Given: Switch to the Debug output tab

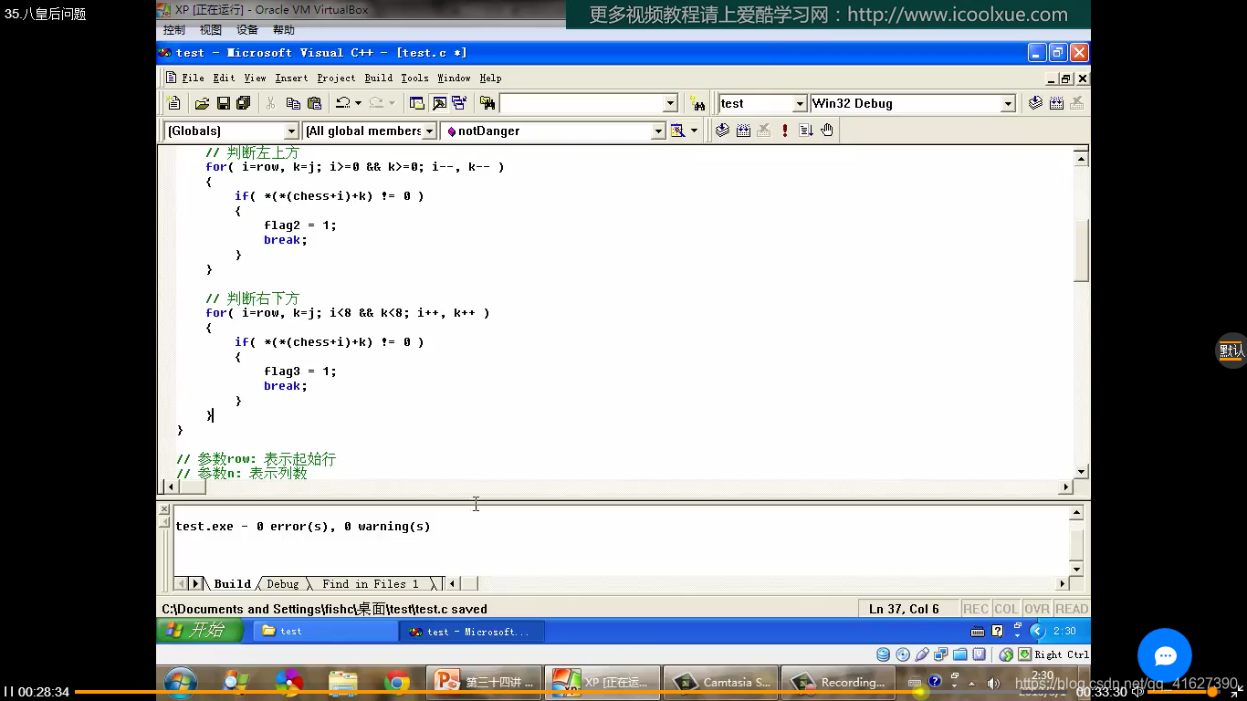Looking at the screenshot, I should tap(282, 583).
